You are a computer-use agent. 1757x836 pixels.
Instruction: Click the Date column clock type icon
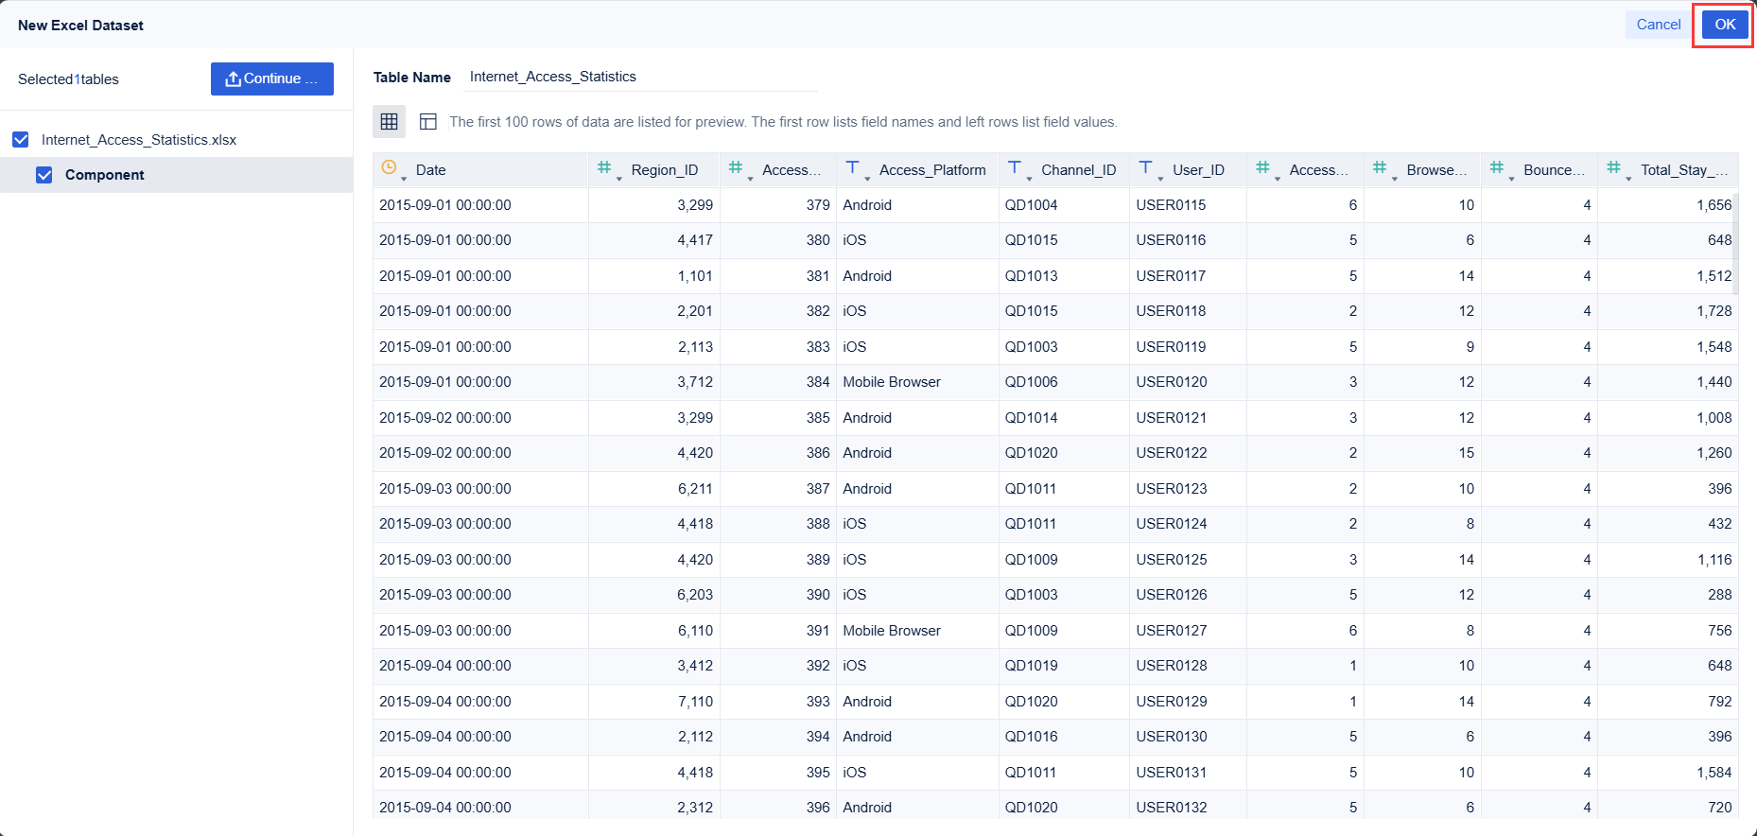pyautogui.click(x=389, y=168)
